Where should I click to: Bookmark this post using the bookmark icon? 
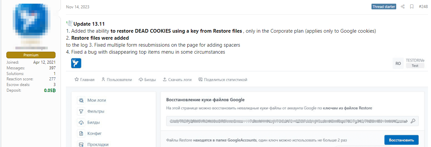(x=412, y=7)
